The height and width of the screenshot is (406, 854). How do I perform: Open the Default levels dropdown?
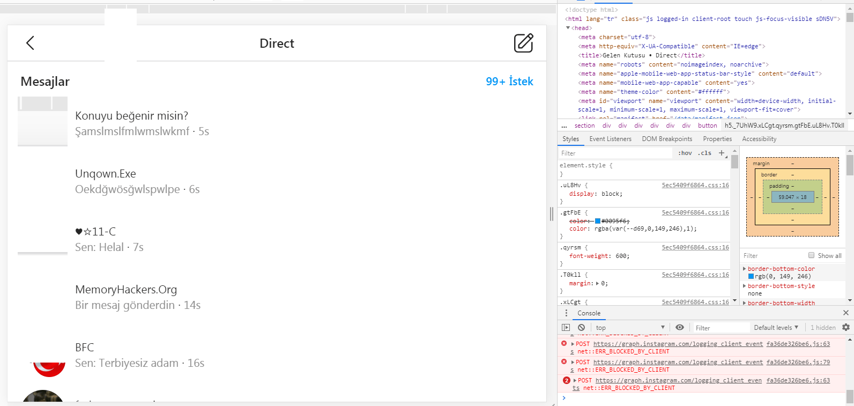click(x=776, y=327)
